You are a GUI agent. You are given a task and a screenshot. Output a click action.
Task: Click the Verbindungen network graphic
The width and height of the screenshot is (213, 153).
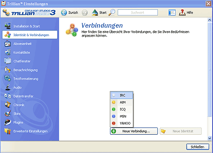coord(72,30)
